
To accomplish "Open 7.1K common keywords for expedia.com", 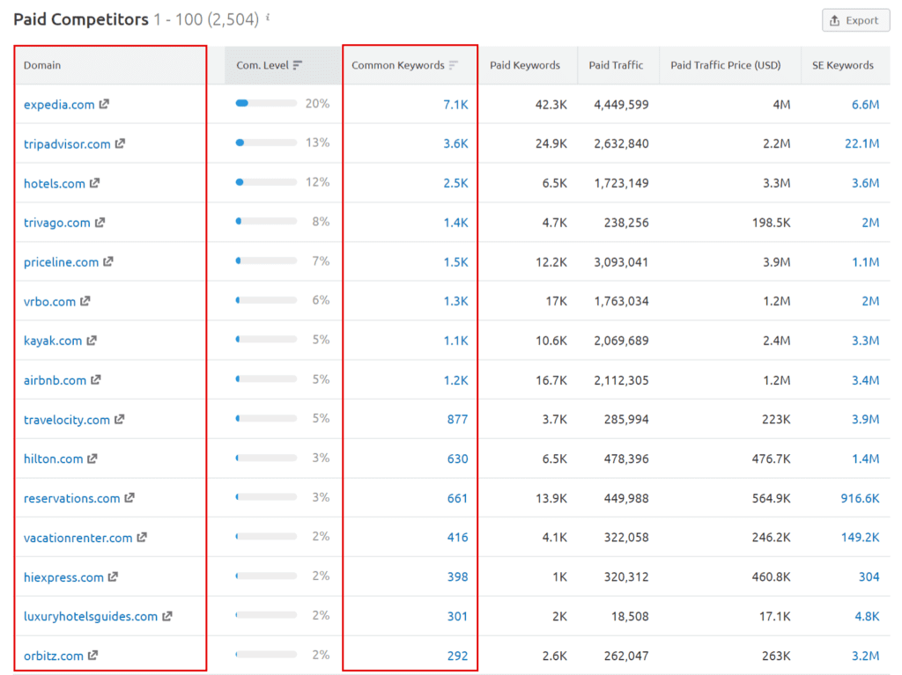I will (455, 105).
